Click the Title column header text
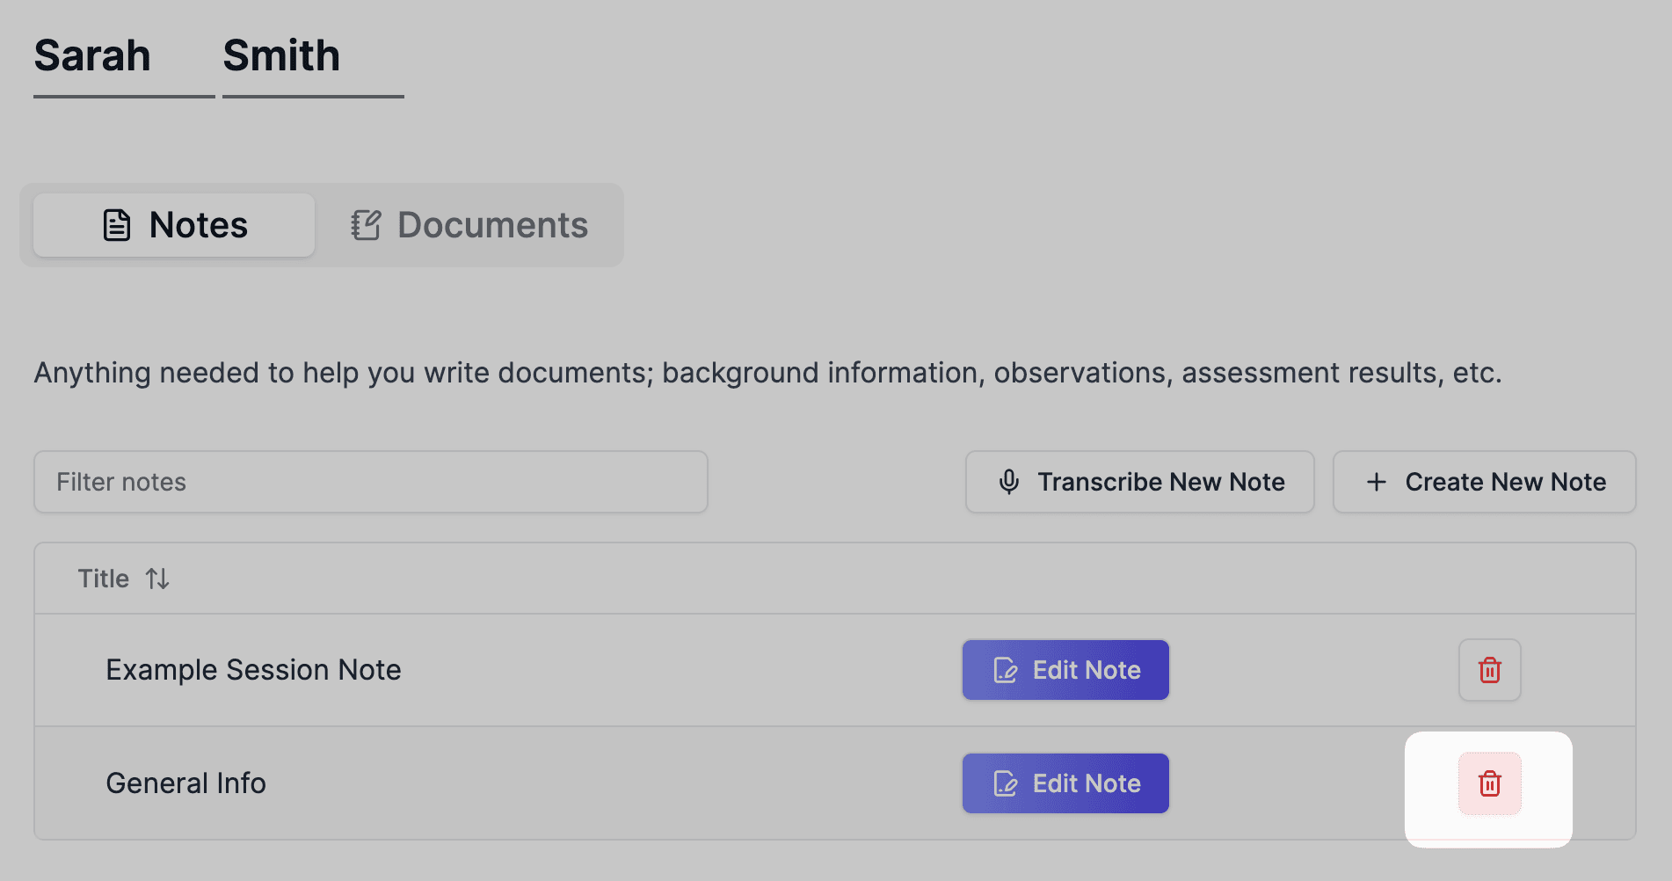The width and height of the screenshot is (1672, 881). (x=103, y=579)
